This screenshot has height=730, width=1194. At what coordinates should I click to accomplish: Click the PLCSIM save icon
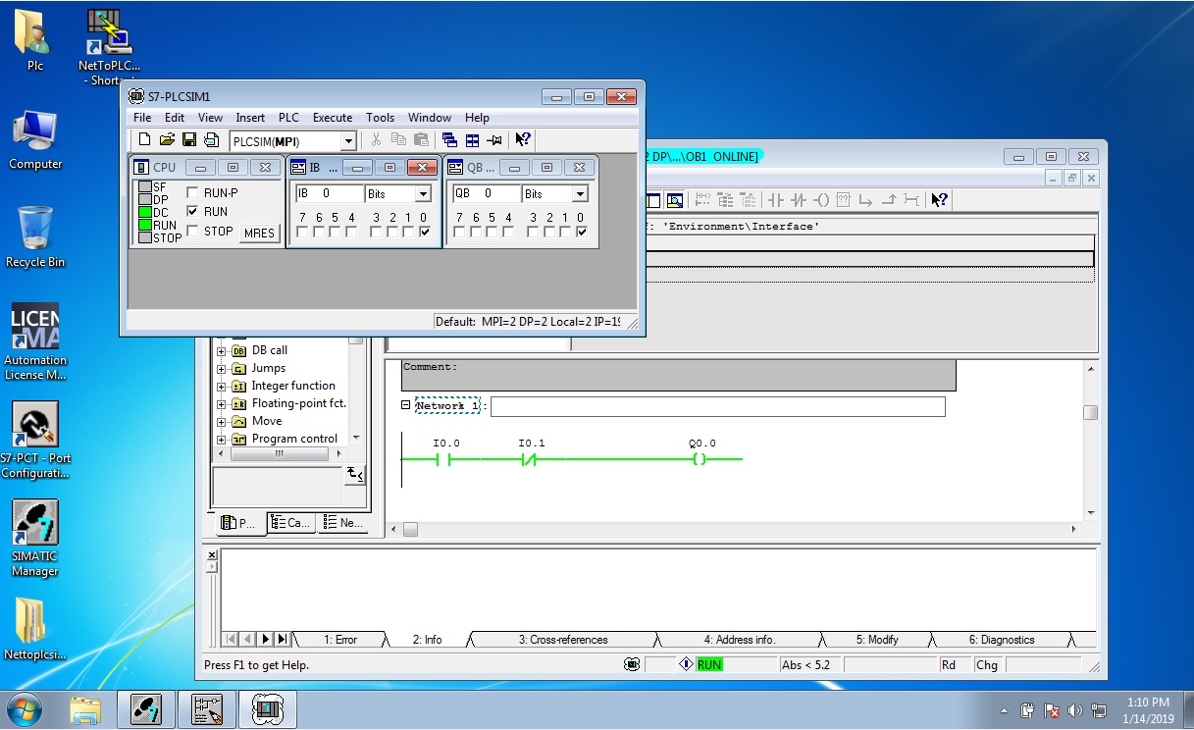(189, 140)
